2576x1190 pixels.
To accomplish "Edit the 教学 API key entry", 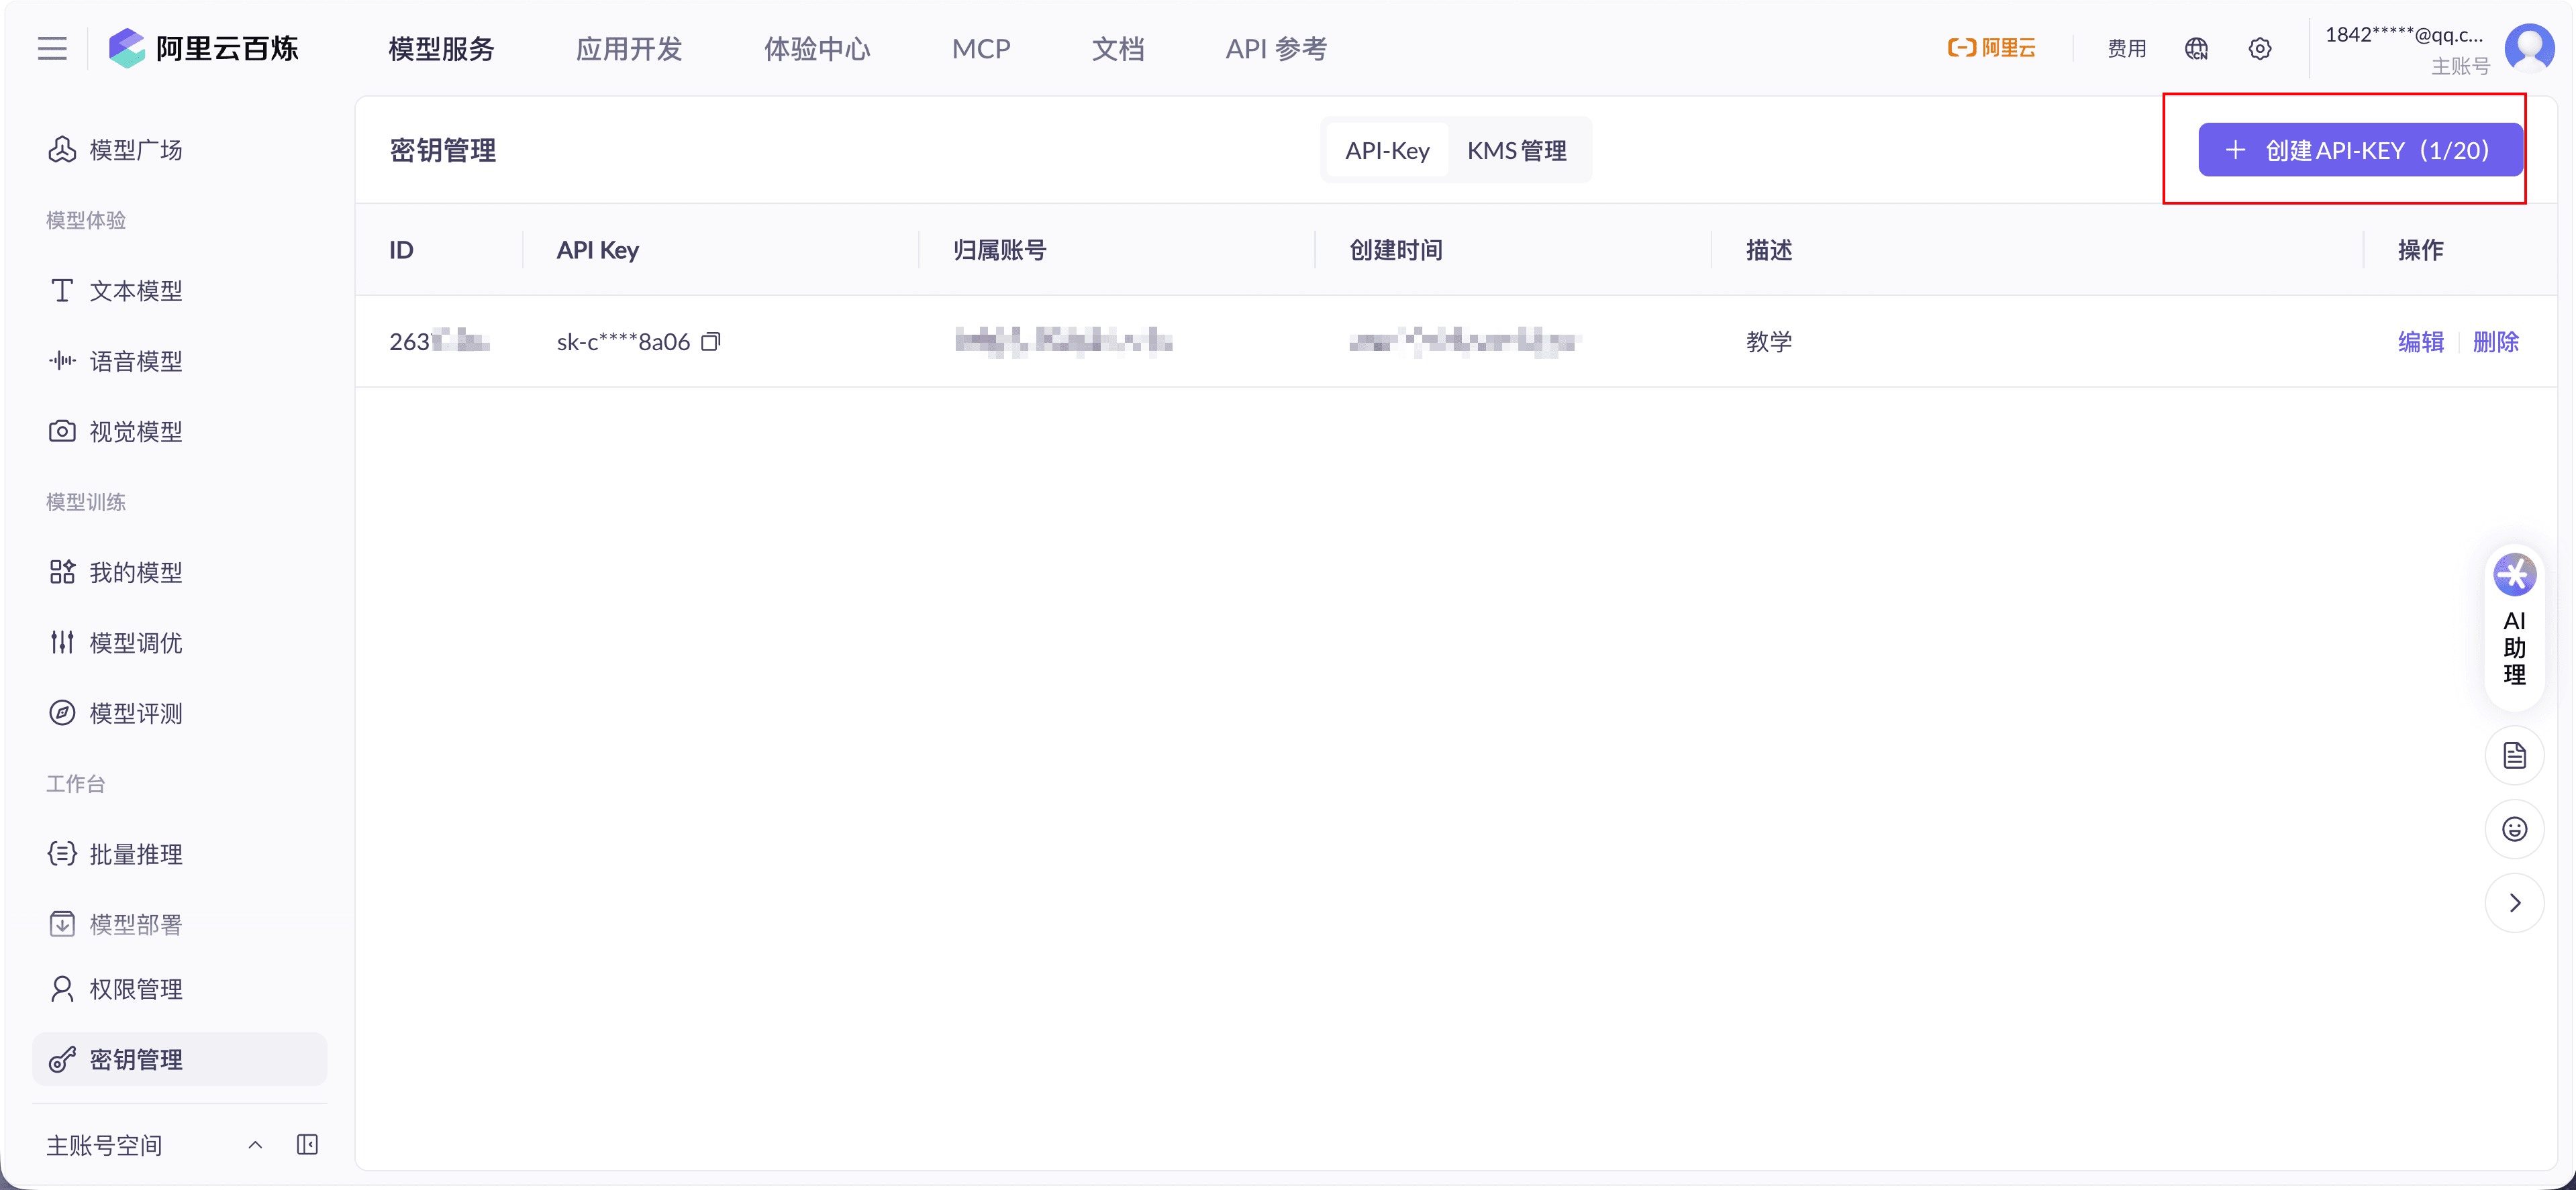I will pyautogui.click(x=2420, y=341).
